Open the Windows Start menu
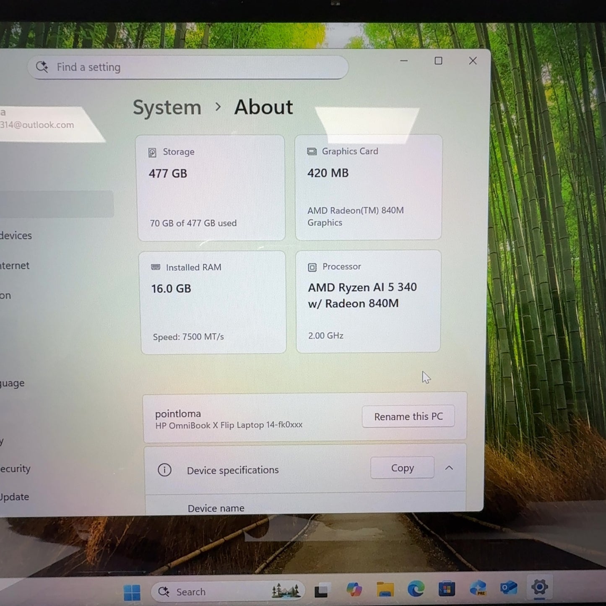 point(132,592)
